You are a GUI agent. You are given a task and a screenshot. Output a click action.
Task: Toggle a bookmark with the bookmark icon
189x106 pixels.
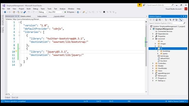click(104, 12)
